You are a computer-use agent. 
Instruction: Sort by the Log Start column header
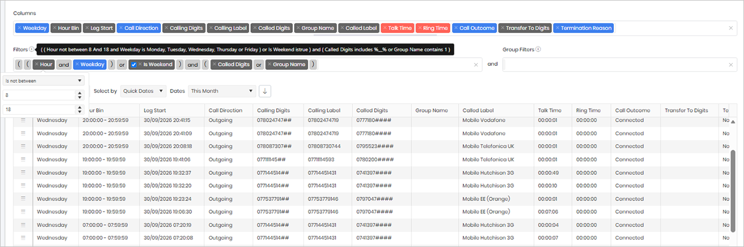173,110
